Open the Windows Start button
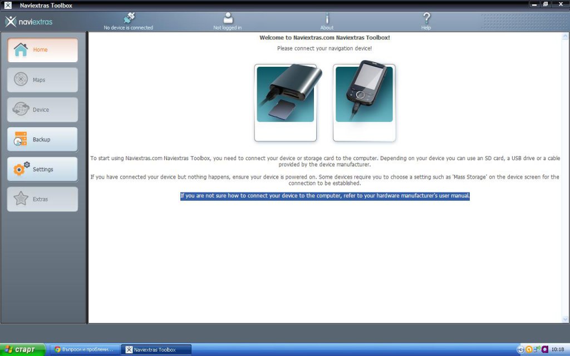The width and height of the screenshot is (570, 356). pyautogui.click(x=22, y=349)
